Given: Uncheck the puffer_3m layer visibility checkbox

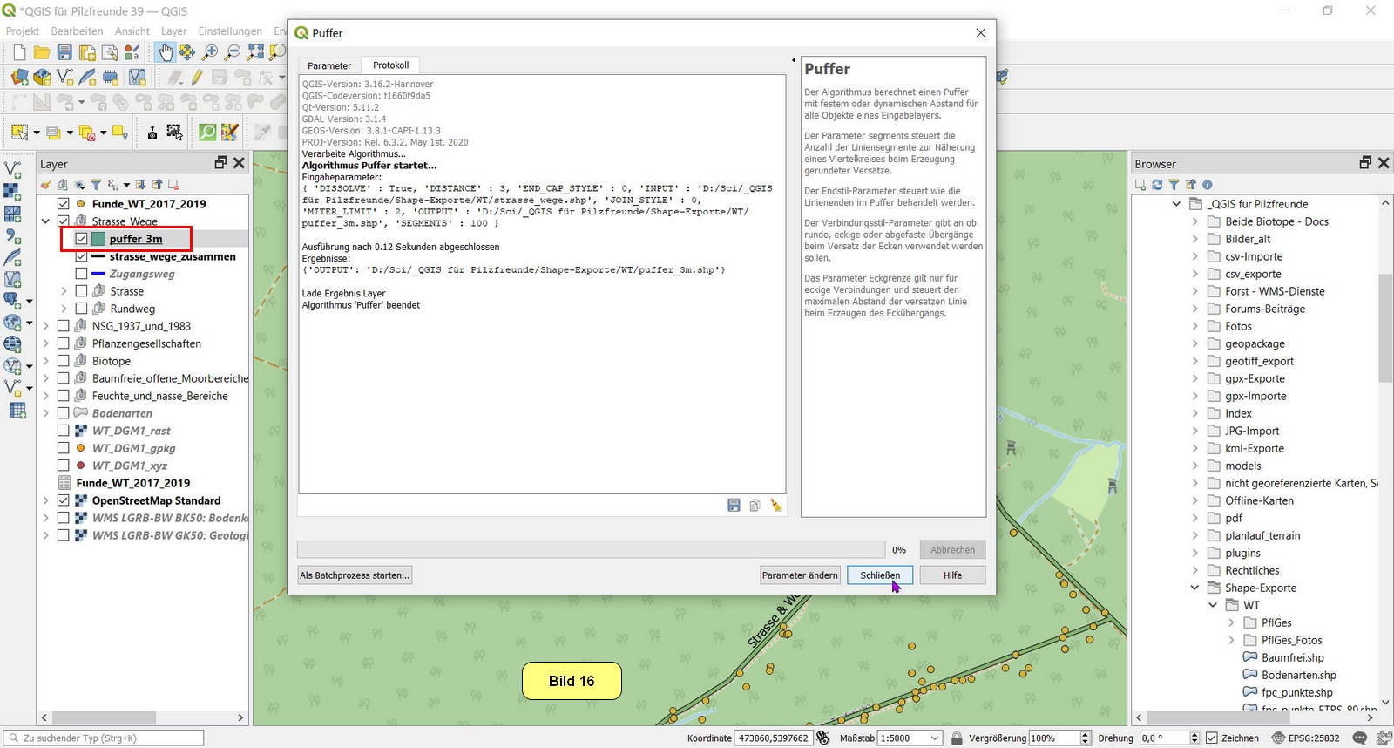Looking at the screenshot, I should pos(81,239).
